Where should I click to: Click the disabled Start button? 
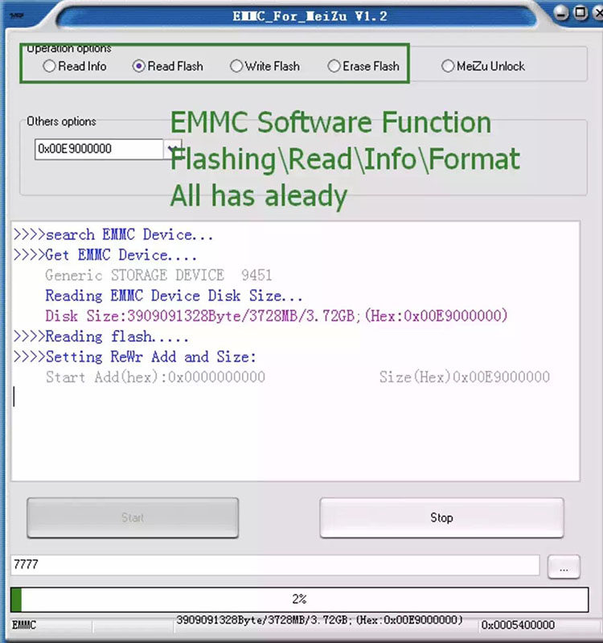click(133, 517)
